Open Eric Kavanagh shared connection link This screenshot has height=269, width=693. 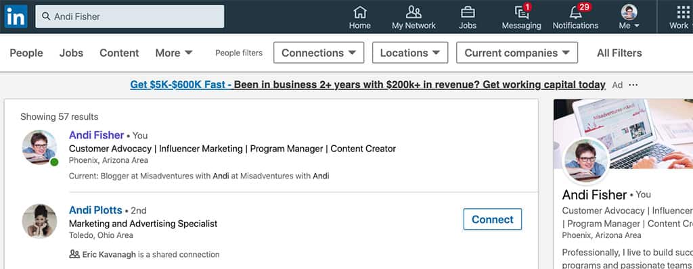pyautogui.click(x=109, y=254)
